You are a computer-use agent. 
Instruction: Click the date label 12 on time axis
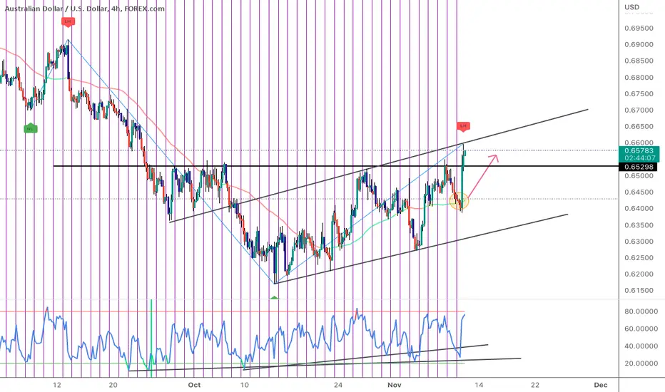pos(57,385)
